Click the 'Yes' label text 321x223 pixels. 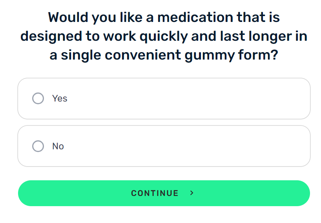pos(60,98)
